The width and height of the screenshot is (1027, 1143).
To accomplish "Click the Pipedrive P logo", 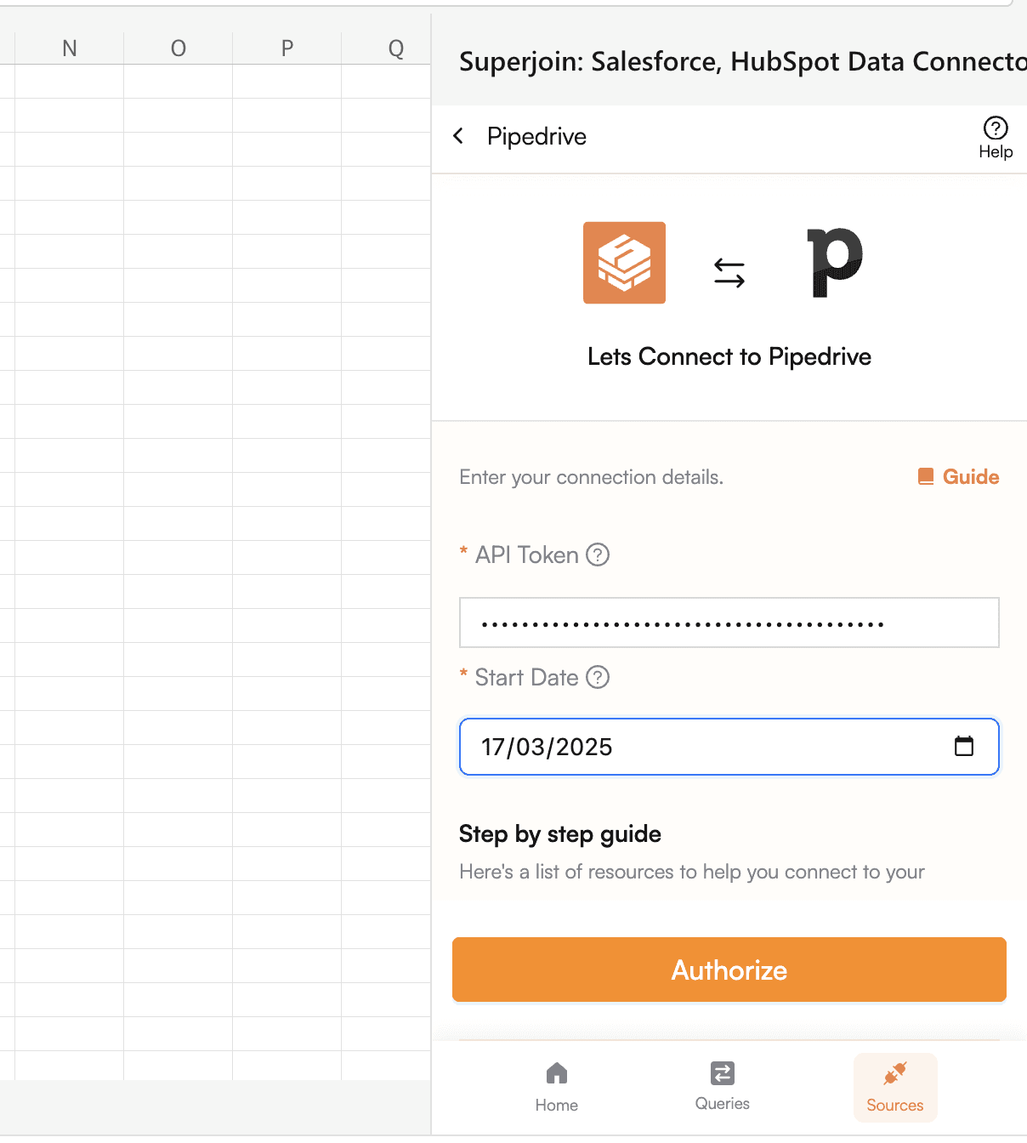I will (x=834, y=263).
